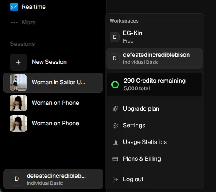
Task: Expand the More menu label
Action: click(x=29, y=22)
